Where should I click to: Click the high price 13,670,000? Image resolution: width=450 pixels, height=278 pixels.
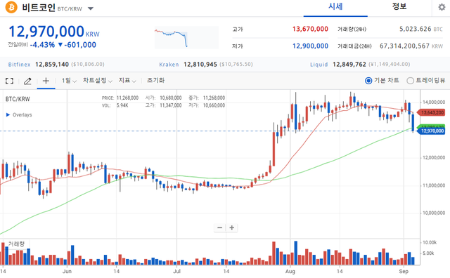click(x=310, y=29)
